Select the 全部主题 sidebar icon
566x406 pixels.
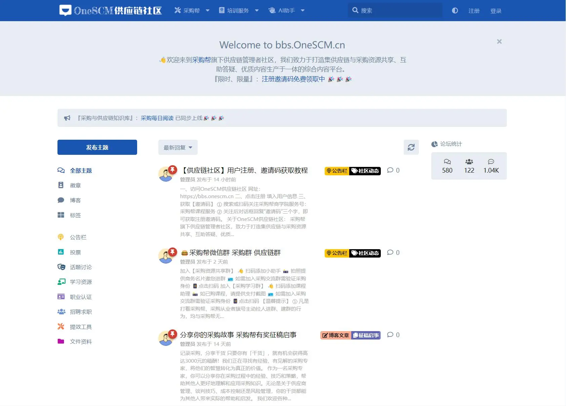pos(61,170)
